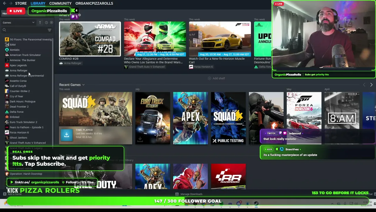This screenshot has height=212, width=376.
Task: Open Euro Truck Simulator 2 recent card
Action: click(x=152, y=118)
